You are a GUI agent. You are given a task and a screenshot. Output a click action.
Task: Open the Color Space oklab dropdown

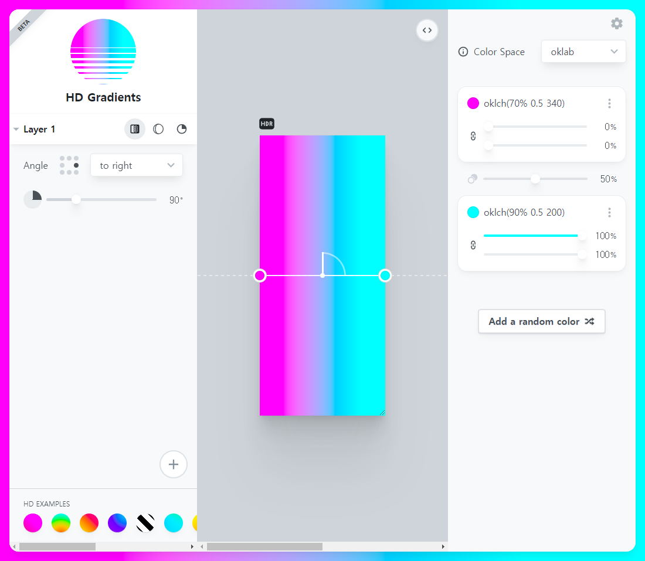point(583,52)
